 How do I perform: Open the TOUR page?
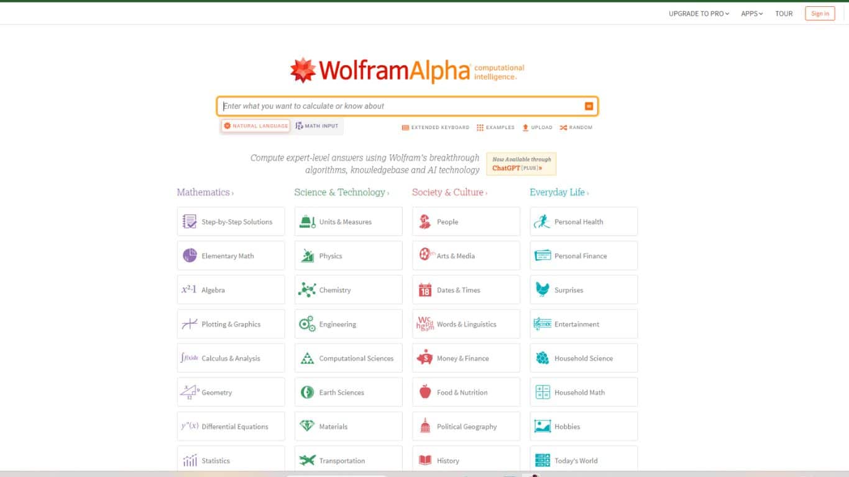[x=784, y=13]
